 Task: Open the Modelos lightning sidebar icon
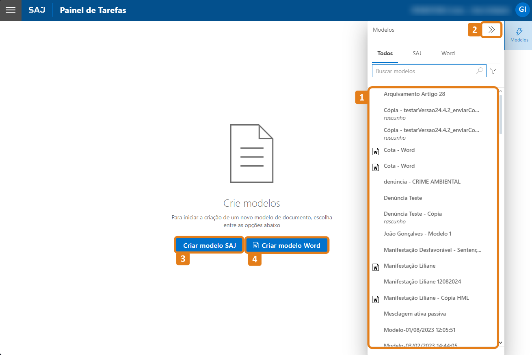tap(519, 35)
